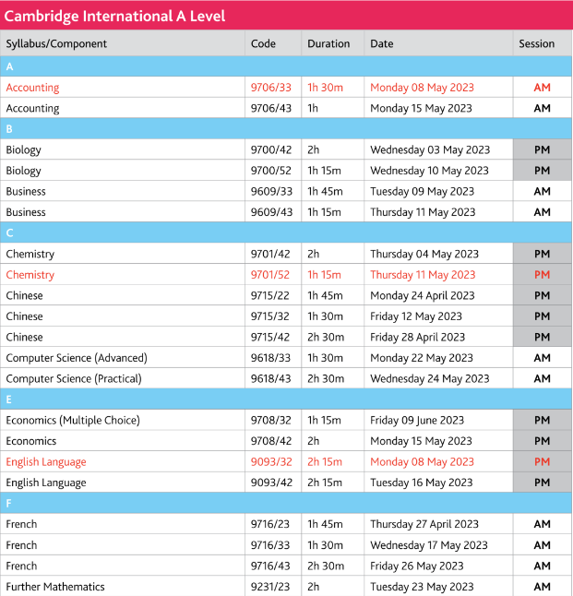Select Economics (Multiple Choice) row
Image resolution: width=573 pixels, height=596 pixels.
(286, 420)
